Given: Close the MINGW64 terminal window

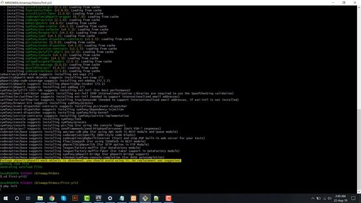Looking at the screenshot, I should tap(355, 2).
